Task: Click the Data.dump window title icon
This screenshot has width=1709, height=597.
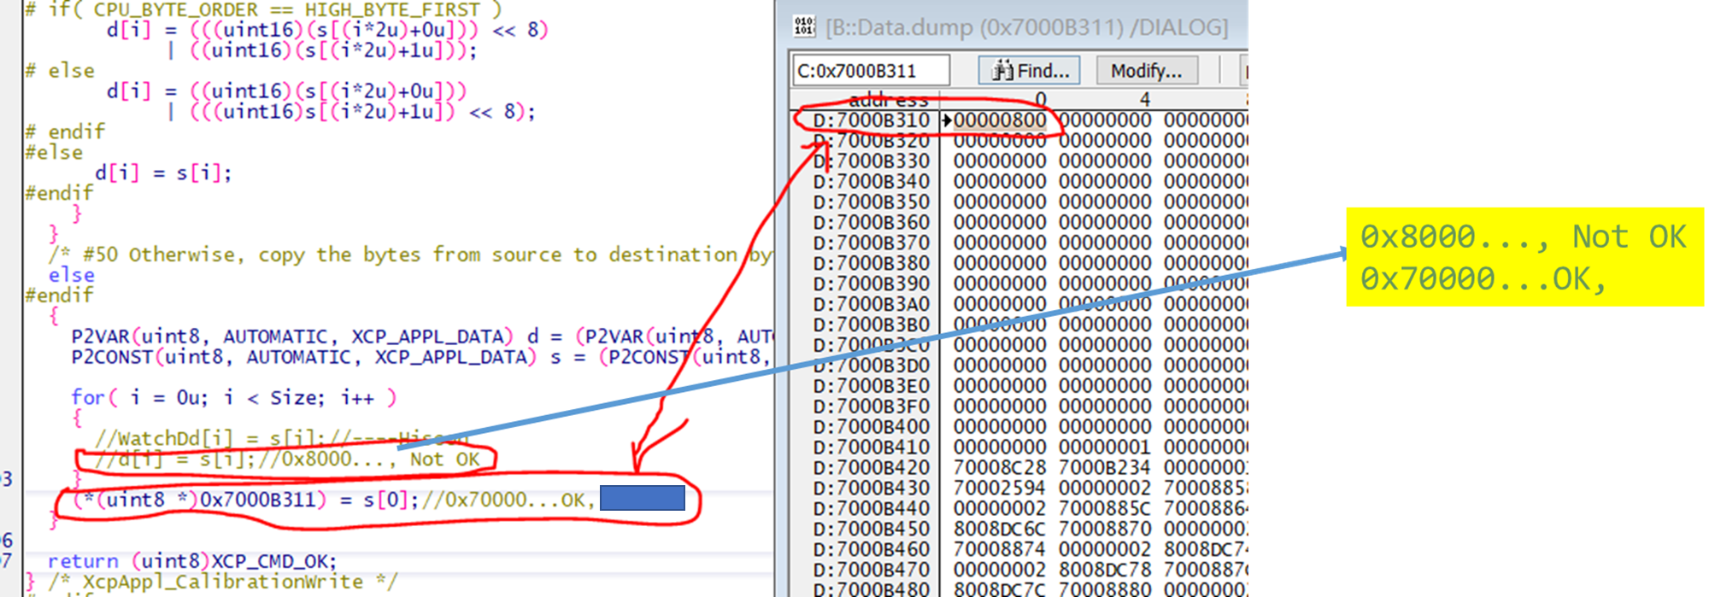Action: click(805, 26)
